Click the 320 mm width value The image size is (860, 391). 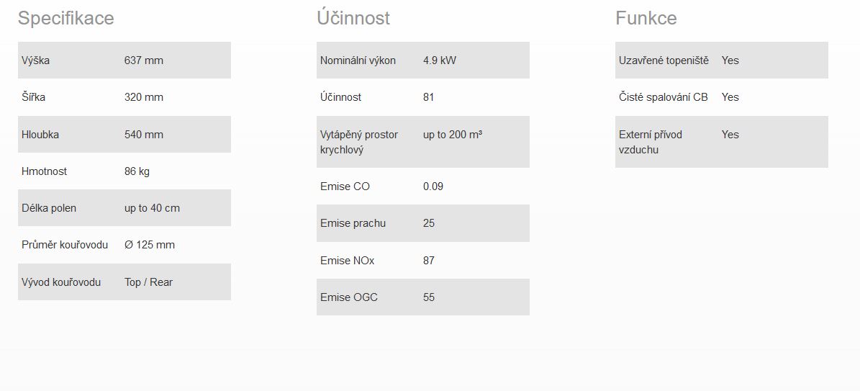144,97
